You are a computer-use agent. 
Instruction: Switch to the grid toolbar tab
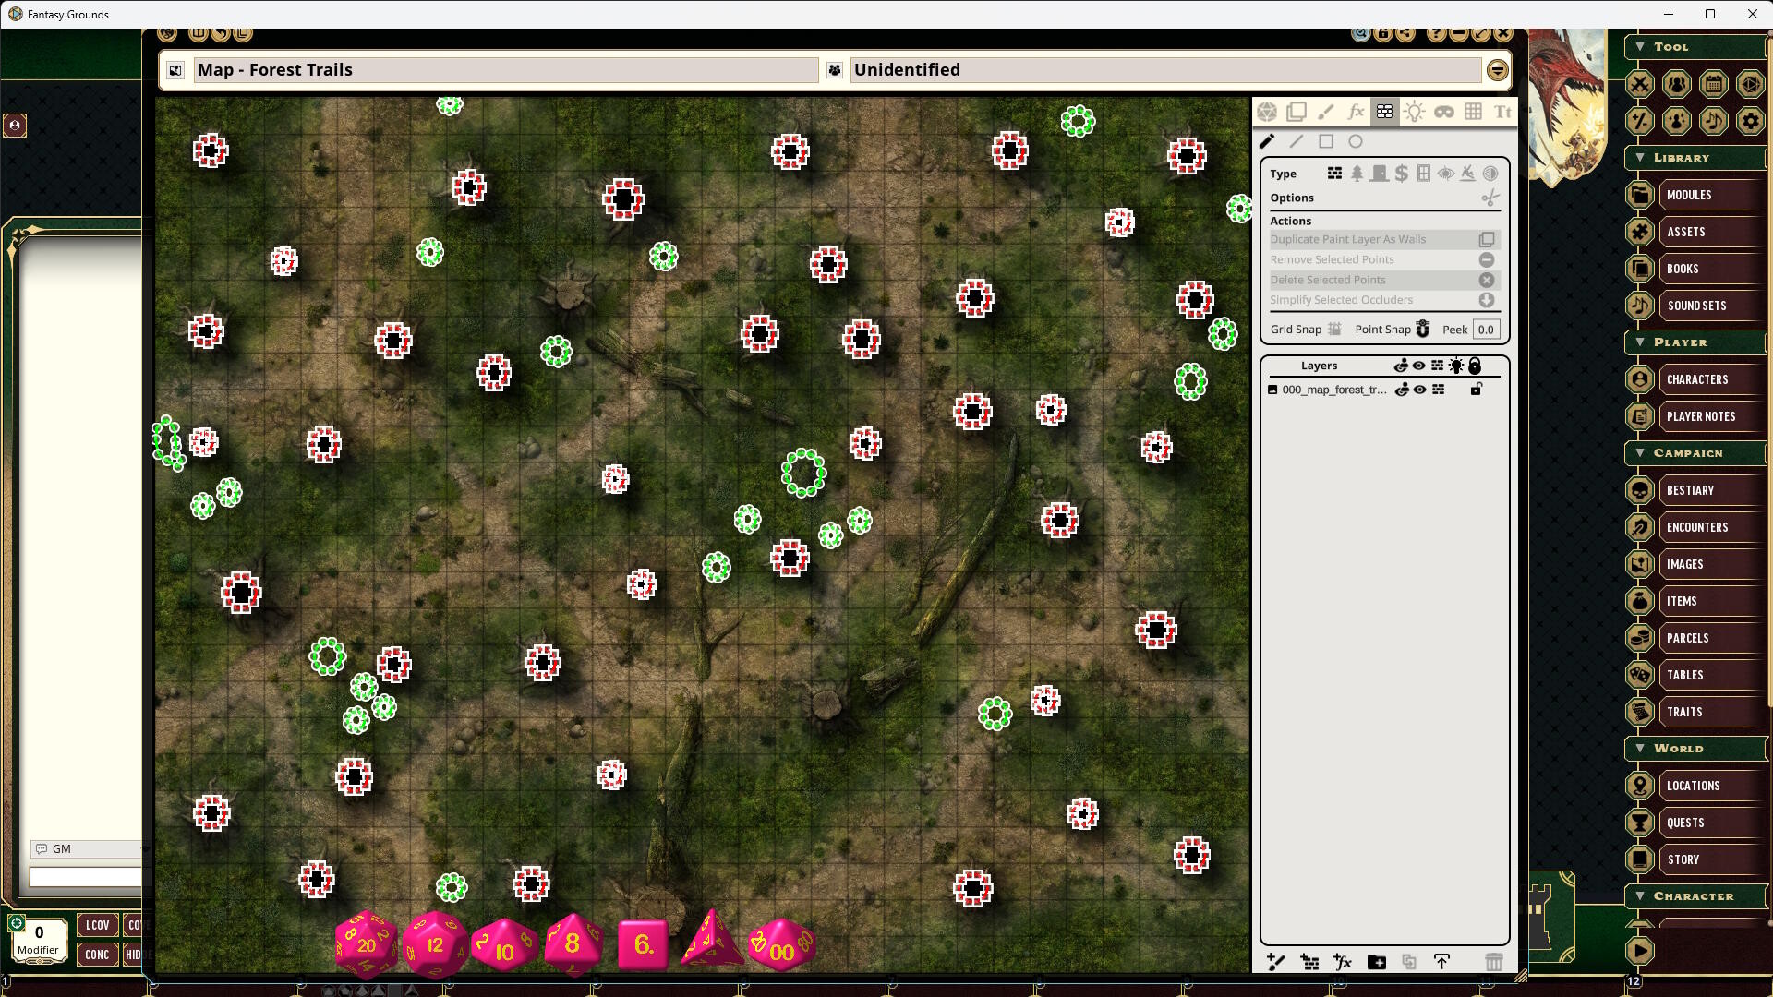pos(1473,112)
